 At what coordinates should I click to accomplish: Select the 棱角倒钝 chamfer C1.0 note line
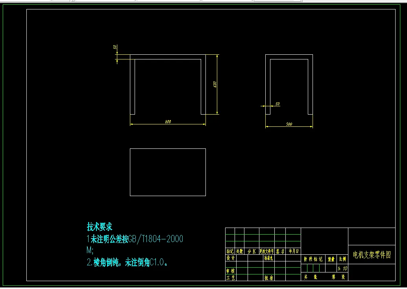pyautogui.click(x=128, y=262)
